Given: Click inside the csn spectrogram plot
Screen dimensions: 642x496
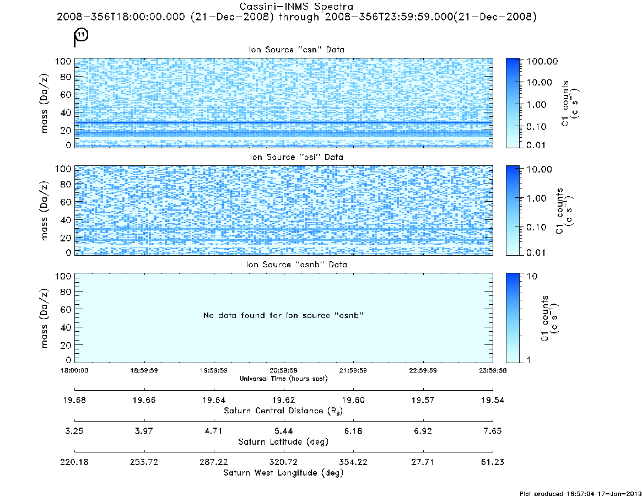Looking at the screenshot, I should [x=284, y=103].
